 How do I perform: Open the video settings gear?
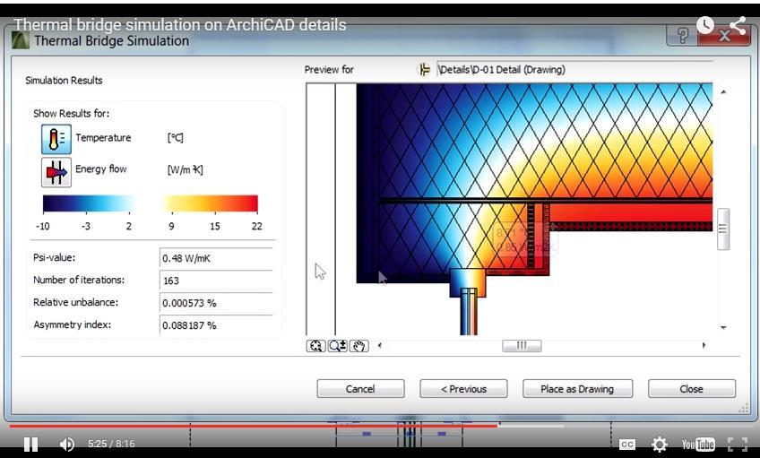pos(660,444)
